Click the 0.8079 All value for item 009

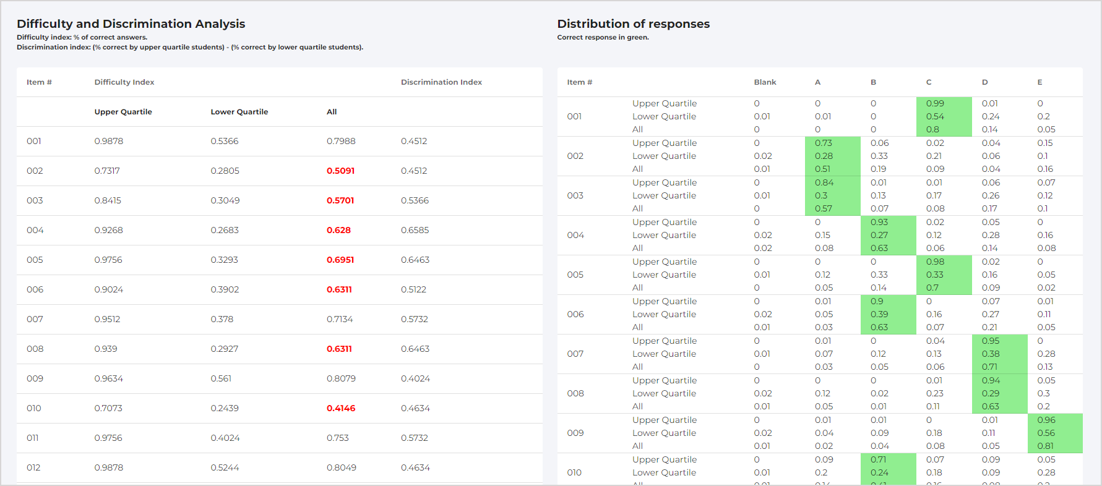pos(341,378)
